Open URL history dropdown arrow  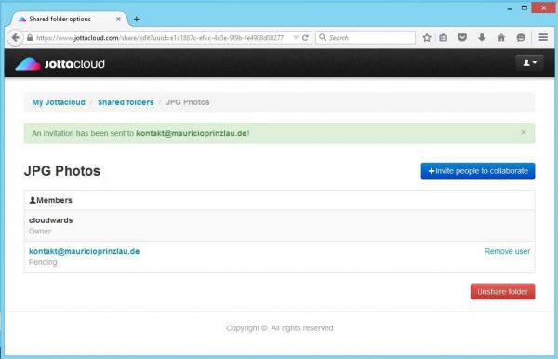tap(296, 38)
